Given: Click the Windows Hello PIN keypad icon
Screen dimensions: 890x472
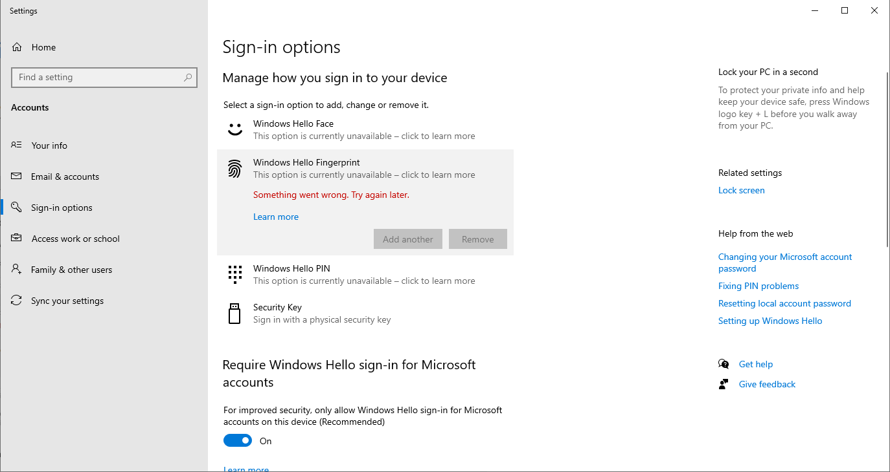Looking at the screenshot, I should coord(234,274).
